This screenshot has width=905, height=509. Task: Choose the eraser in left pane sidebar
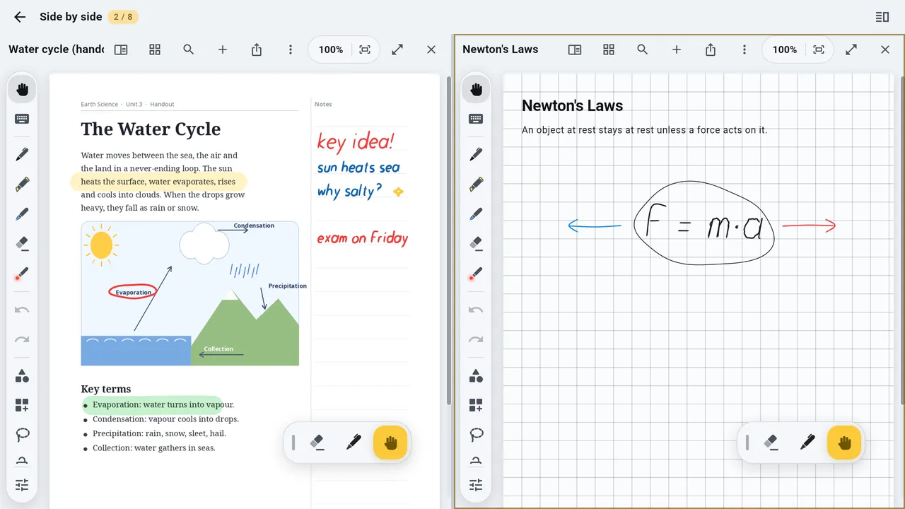(22, 243)
